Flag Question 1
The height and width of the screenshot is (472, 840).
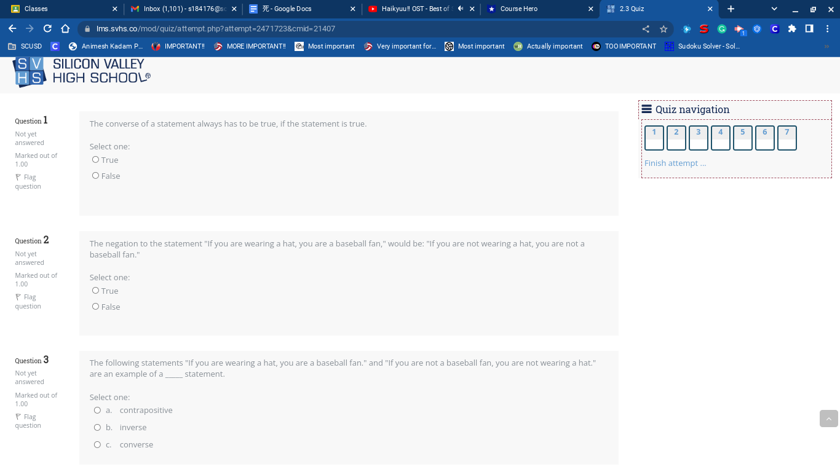[x=28, y=181]
